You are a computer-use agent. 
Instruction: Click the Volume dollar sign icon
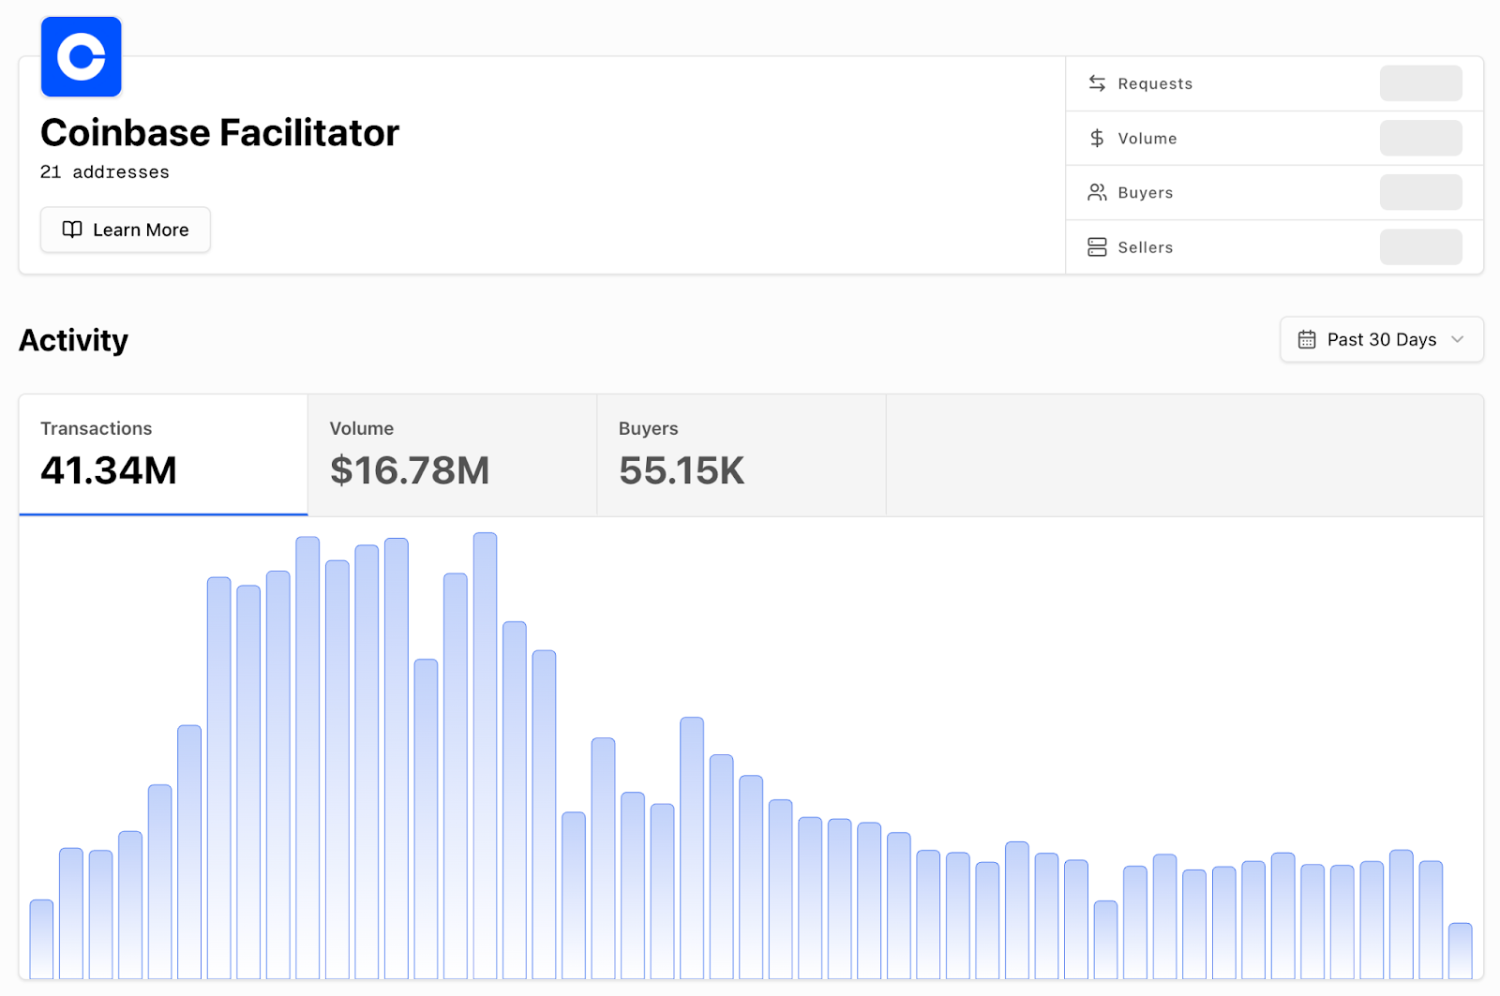(1097, 139)
